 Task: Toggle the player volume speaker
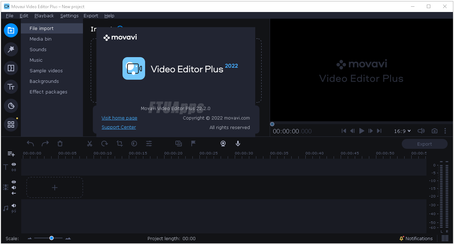[x=421, y=131]
